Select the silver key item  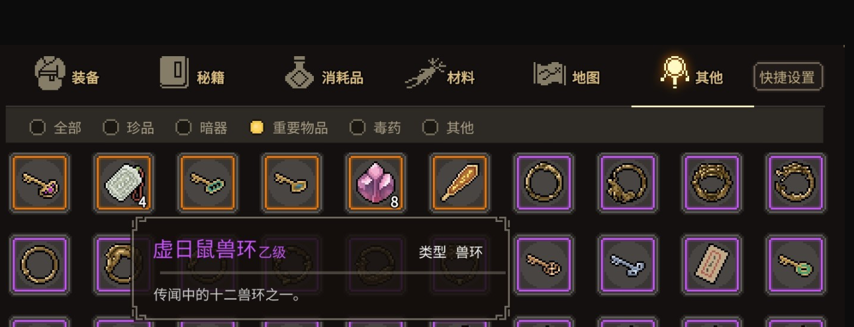pos(627,266)
